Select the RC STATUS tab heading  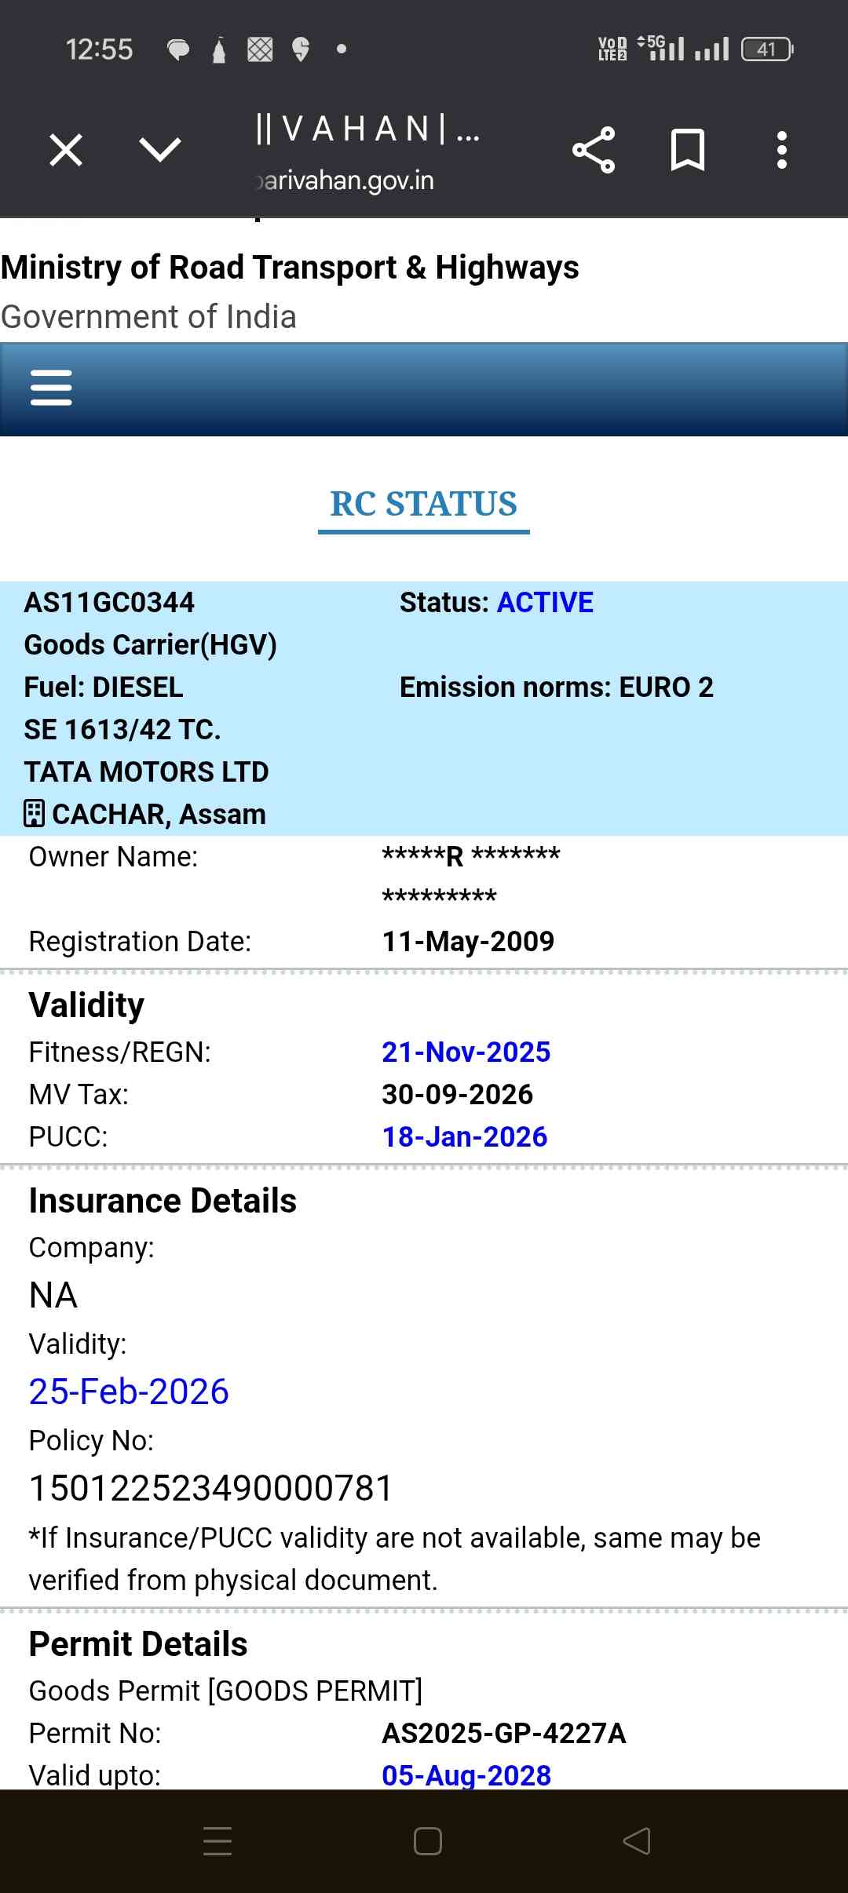[x=423, y=505]
